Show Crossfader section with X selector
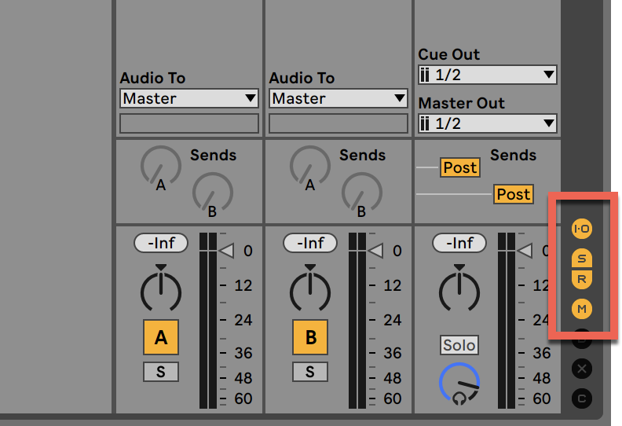This screenshot has width=622, height=426. click(582, 368)
